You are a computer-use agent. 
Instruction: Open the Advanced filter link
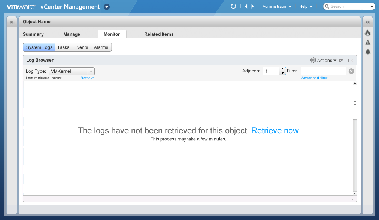tap(316, 78)
